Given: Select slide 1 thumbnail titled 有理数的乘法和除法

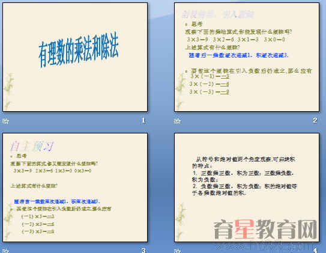Looking at the screenshot, I should [x=75, y=57].
